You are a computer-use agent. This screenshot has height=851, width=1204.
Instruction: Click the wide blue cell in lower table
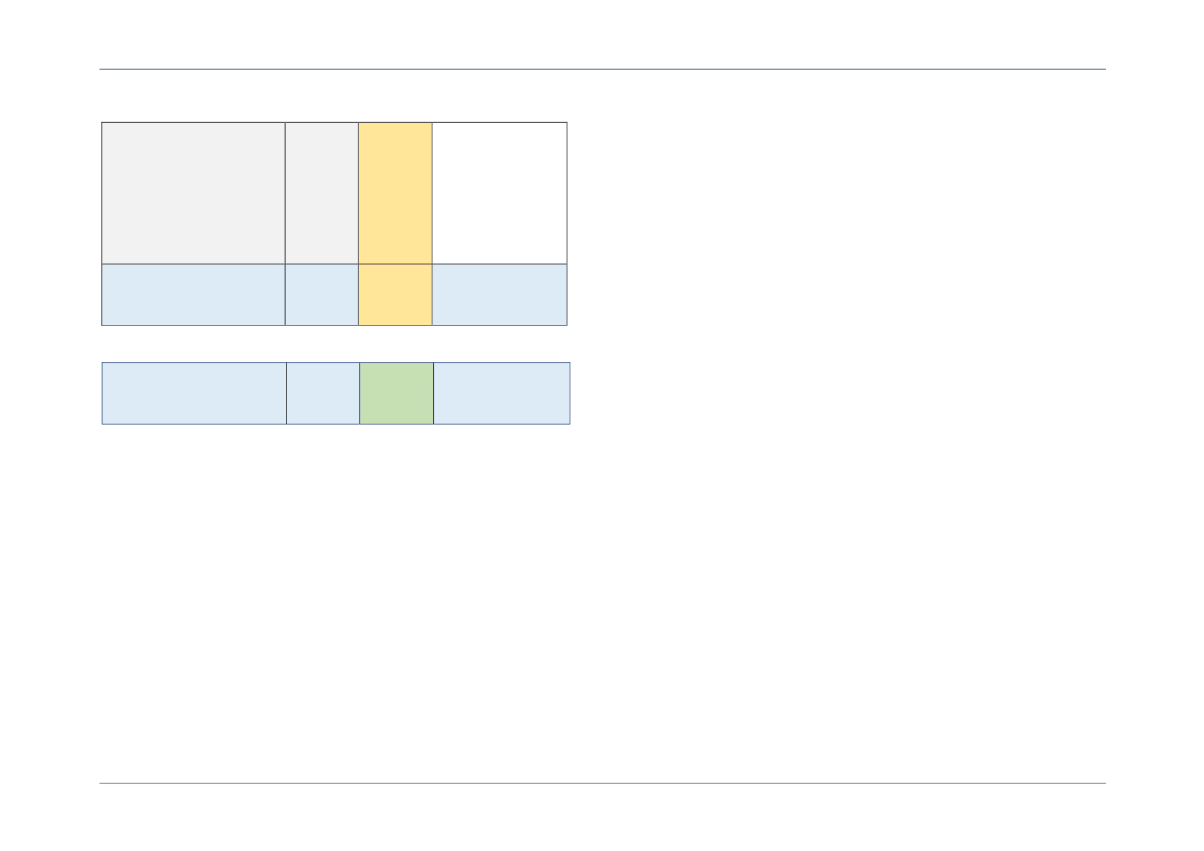(x=194, y=393)
